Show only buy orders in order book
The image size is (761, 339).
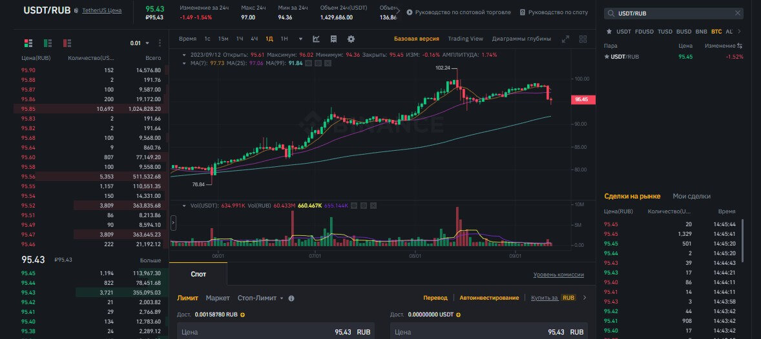(48, 43)
